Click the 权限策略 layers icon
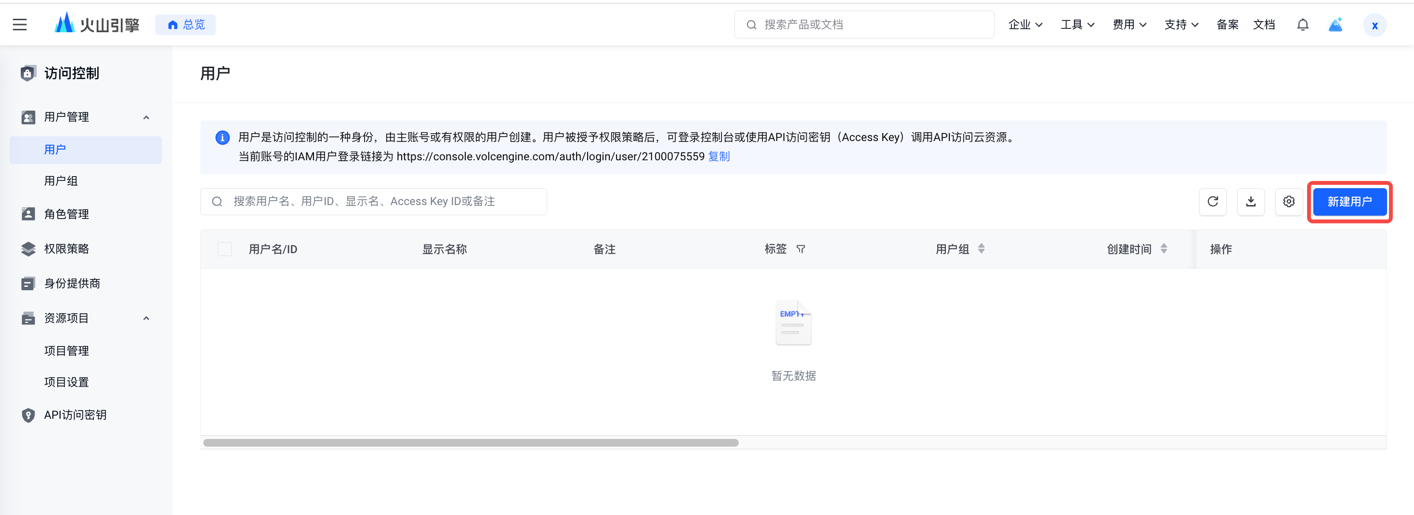Screen dimensions: 1414x515 [28, 249]
